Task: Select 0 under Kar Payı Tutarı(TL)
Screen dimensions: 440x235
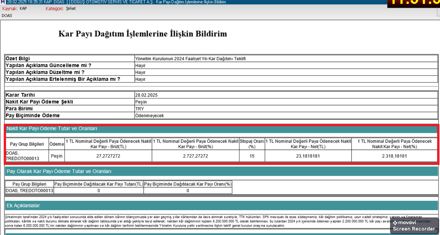Action: 99,191
